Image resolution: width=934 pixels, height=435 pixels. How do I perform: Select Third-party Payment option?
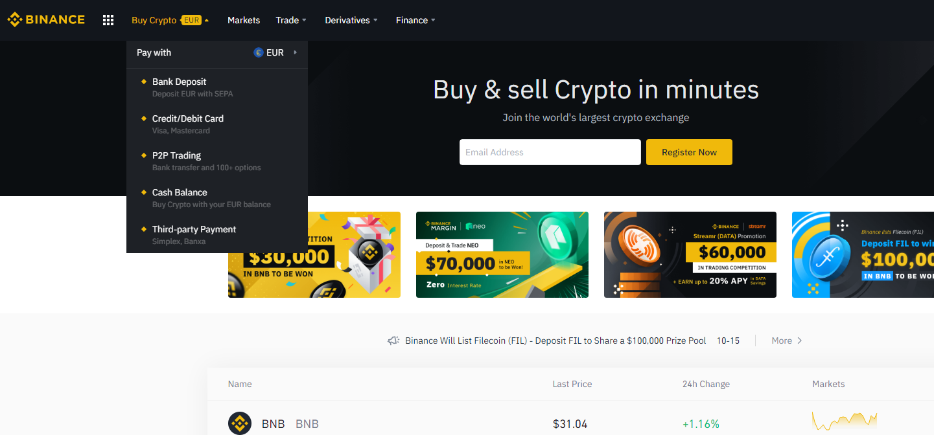coord(217,235)
